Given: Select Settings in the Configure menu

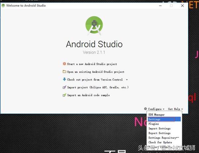Looking at the screenshot, I should pos(165,119).
